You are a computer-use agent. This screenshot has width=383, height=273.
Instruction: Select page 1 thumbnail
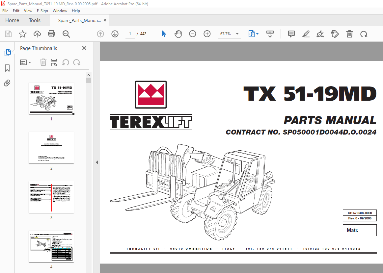pos(51,98)
